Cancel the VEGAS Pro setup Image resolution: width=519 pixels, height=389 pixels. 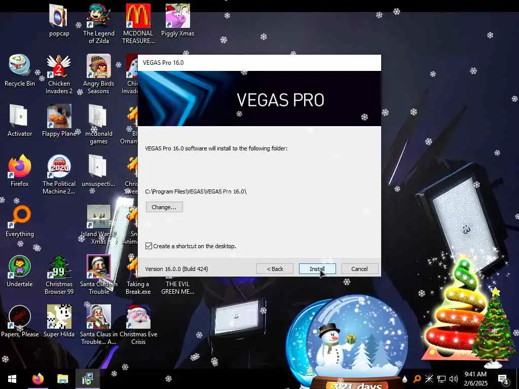[359, 269]
